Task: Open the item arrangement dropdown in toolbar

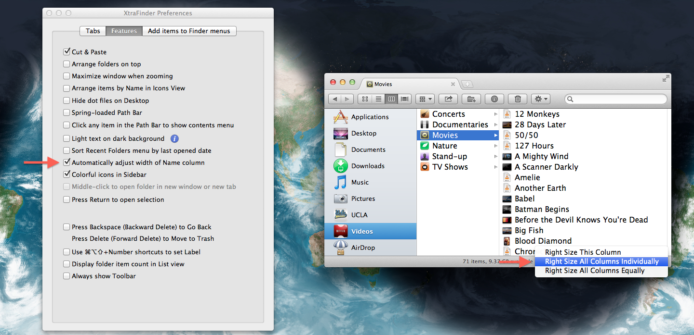Action: [425, 99]
